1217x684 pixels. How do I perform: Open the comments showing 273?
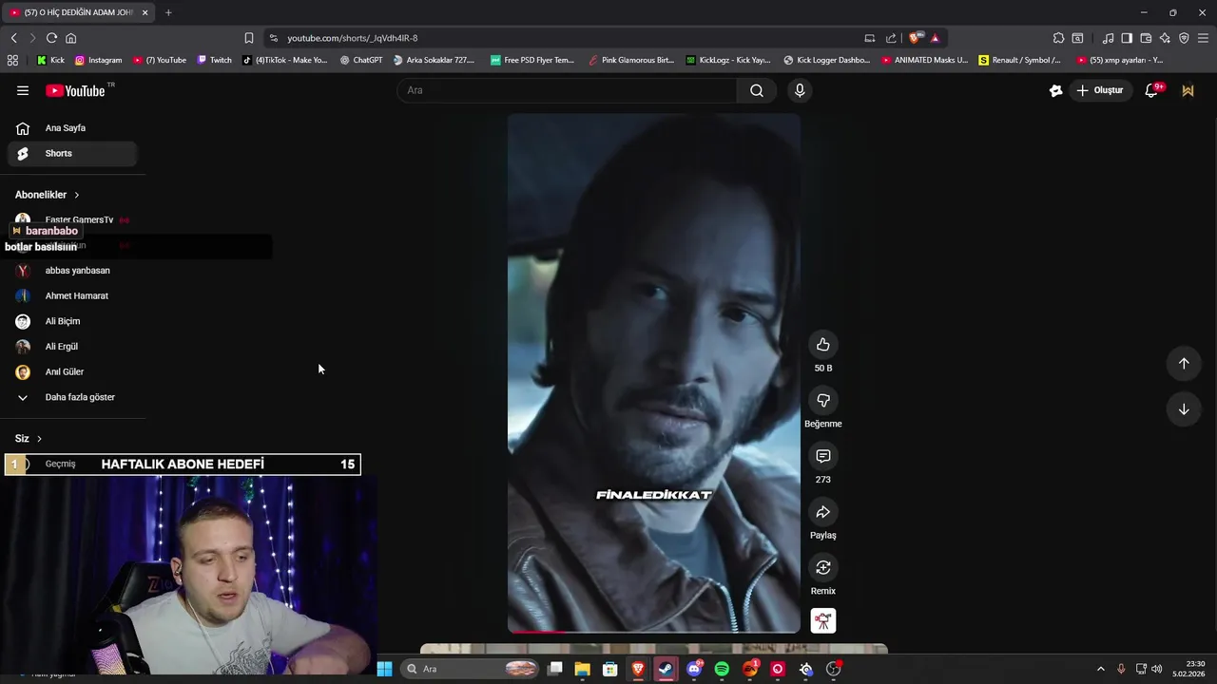823,456
